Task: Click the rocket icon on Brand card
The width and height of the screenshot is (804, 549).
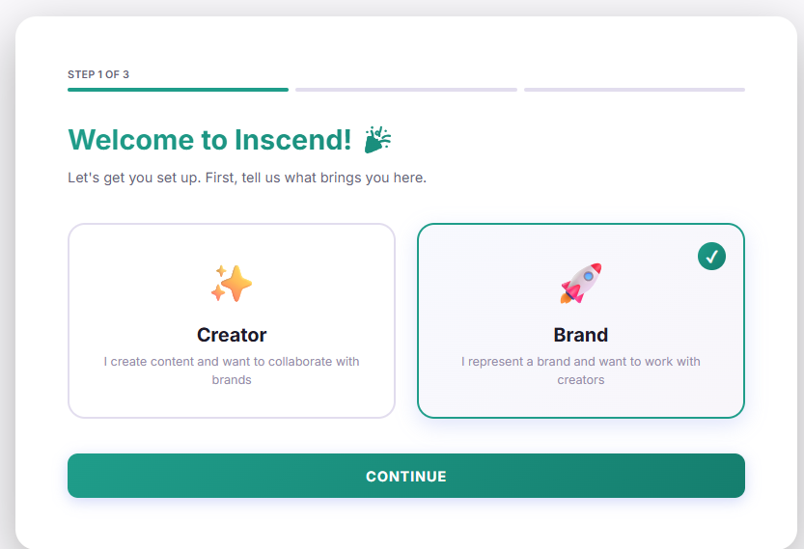Action: coord(580,284)
